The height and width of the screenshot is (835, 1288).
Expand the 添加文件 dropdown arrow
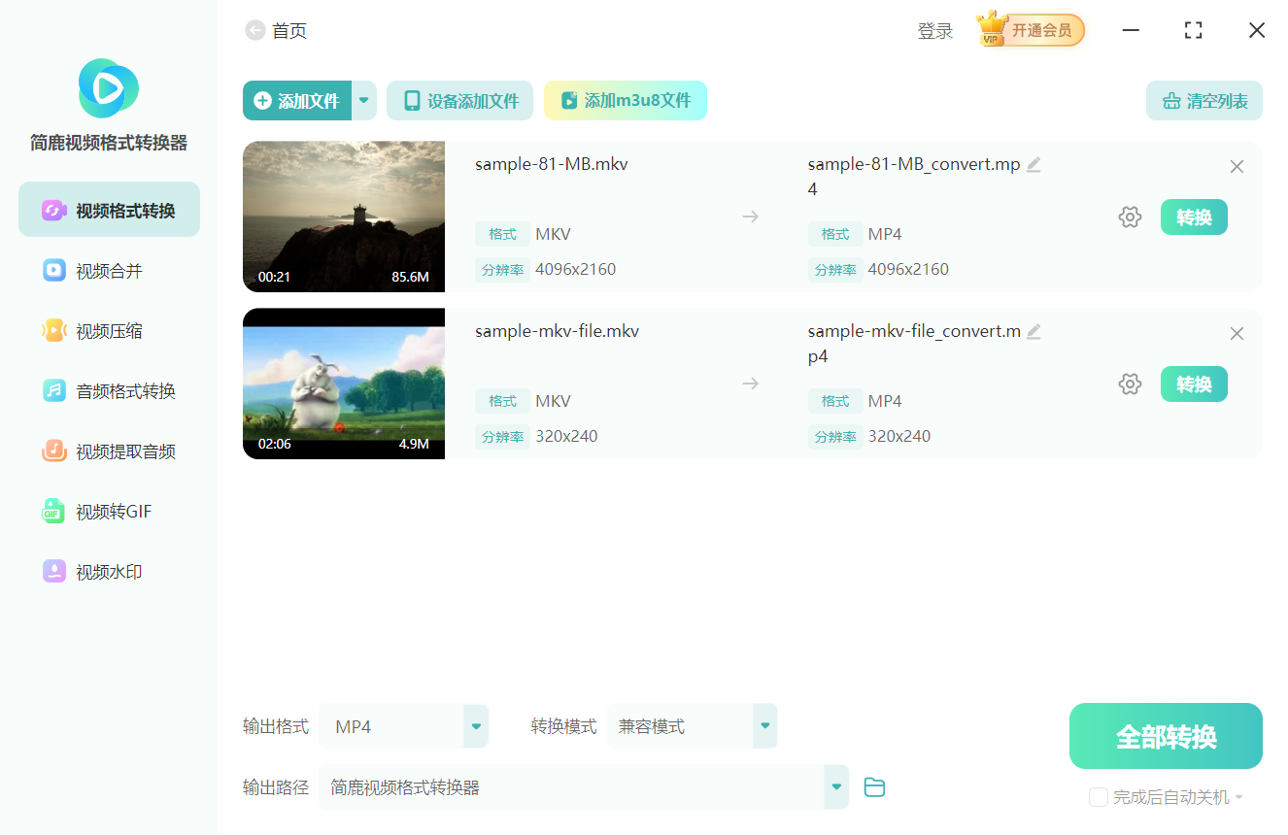coord(363,100)
